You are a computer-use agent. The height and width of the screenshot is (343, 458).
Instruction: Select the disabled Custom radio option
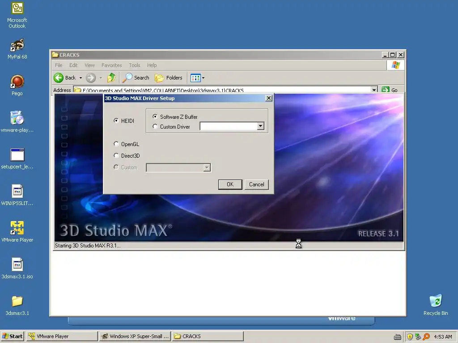pyautogui.click(x=116, y=167)
